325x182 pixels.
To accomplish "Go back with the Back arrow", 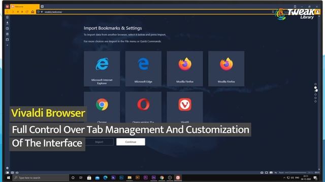I will tap(8, 12).
